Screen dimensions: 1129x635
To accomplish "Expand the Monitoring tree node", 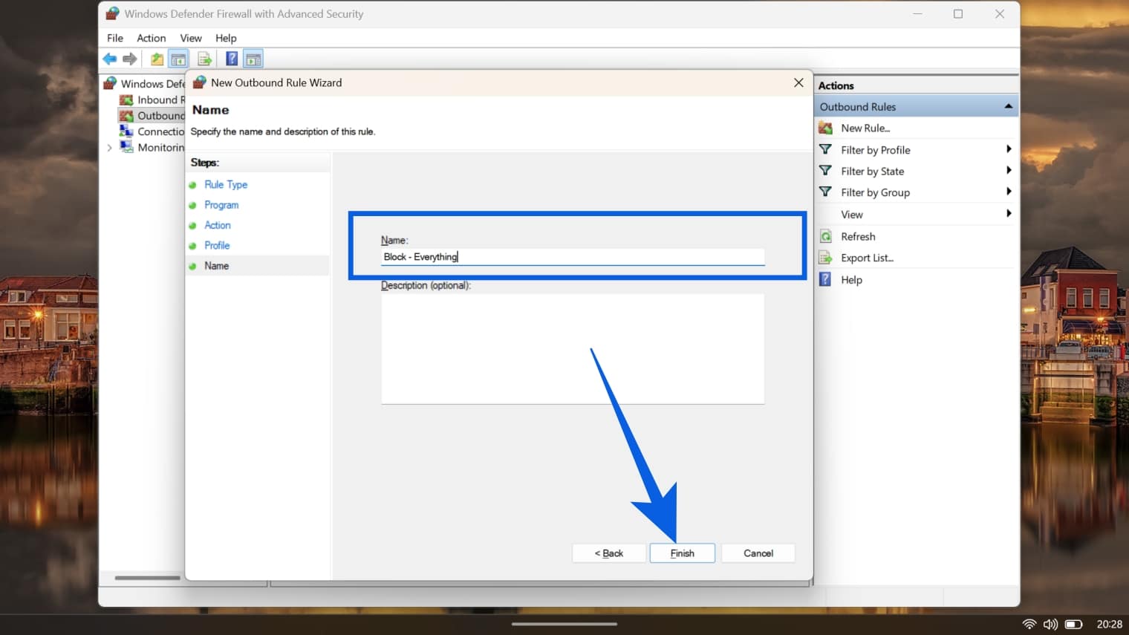I will [x=110, y=148].
